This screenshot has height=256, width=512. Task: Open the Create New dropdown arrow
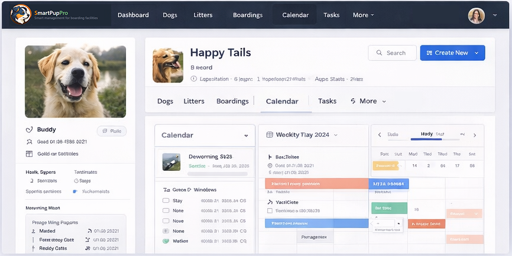477,53
